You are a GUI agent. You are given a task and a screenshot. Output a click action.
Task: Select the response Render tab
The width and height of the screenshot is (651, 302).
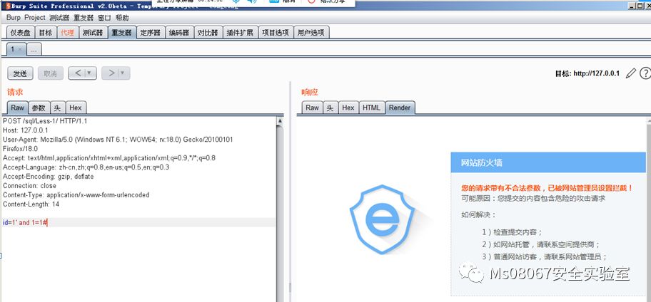tap(400, 108)
